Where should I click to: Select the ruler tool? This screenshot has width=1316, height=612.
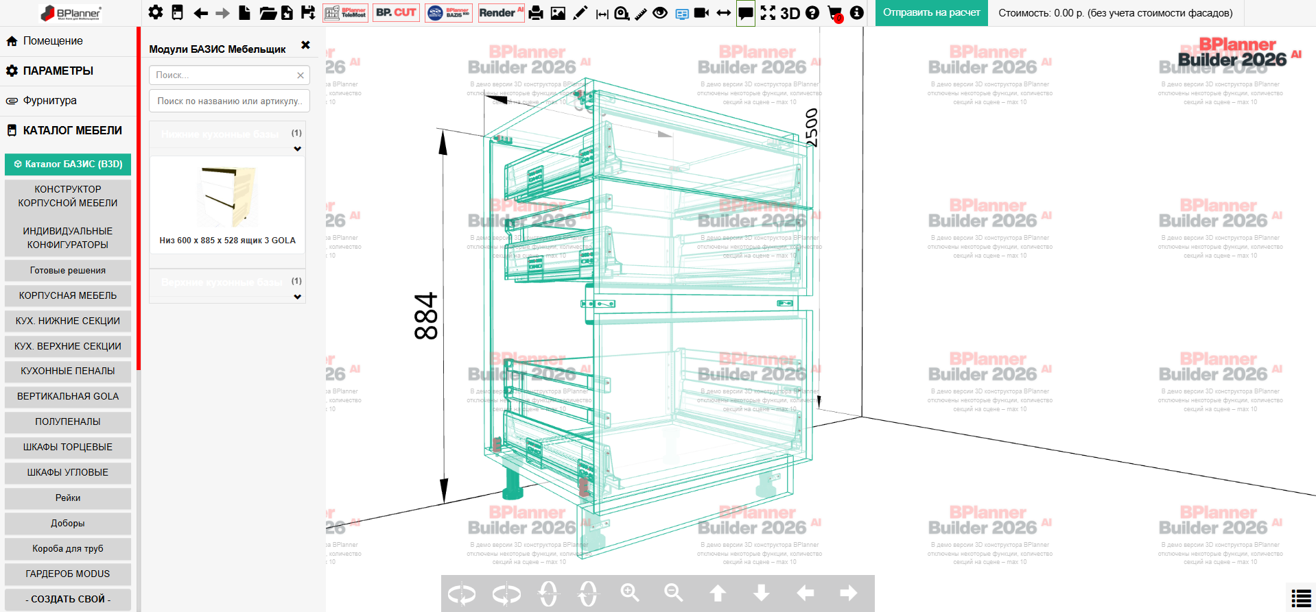point(641,13)
